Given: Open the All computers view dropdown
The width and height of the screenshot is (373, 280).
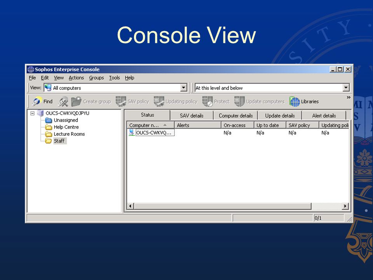Looking at the screenshot, I should coord(184,87).
